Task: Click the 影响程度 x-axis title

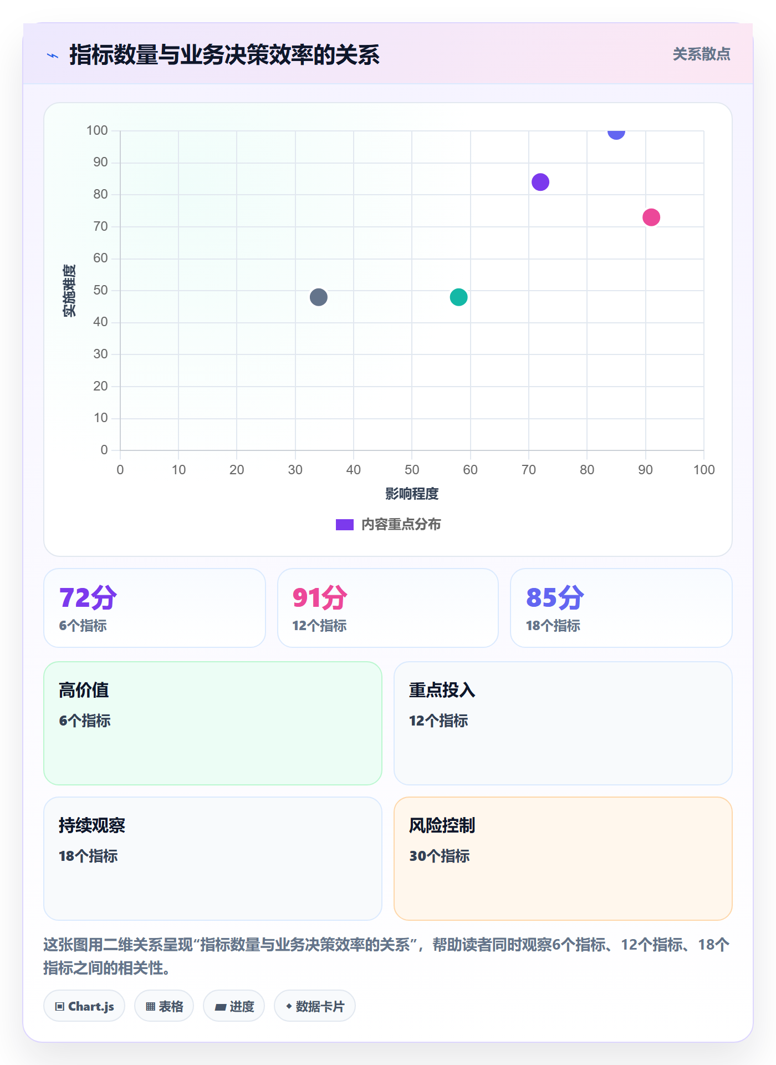Action: pos(412,494)
